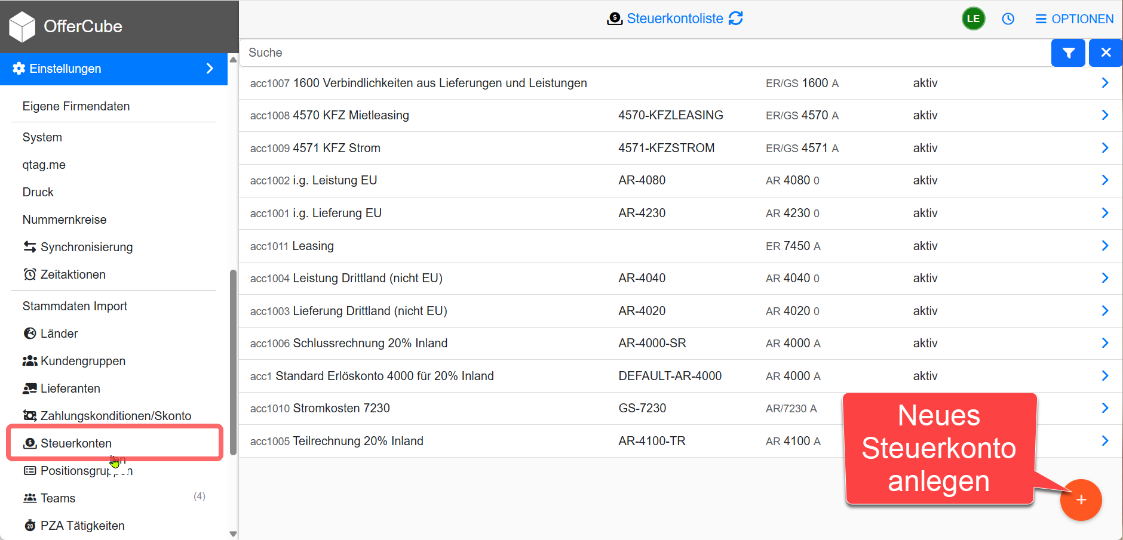Click the Steuerkonten dollar icon
This screenshot has width=1123, height=540.
30,443
